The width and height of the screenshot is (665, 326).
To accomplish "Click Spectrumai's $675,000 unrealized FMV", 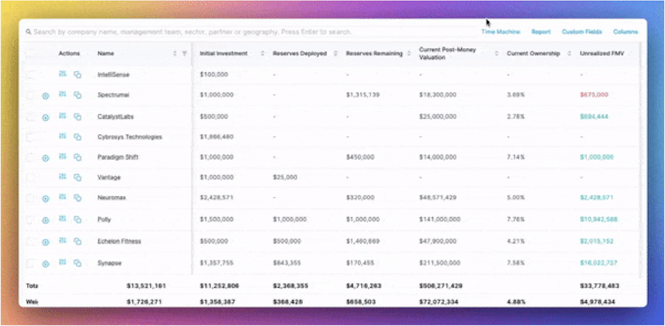I will [594, 94].
